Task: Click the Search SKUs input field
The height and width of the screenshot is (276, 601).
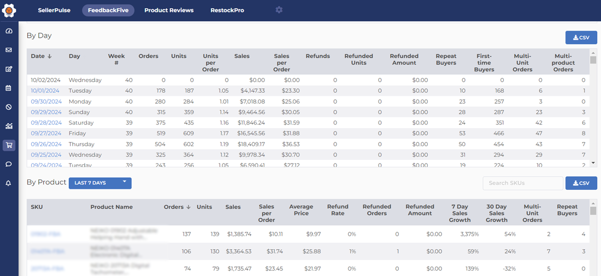Action: pos(522,183)
